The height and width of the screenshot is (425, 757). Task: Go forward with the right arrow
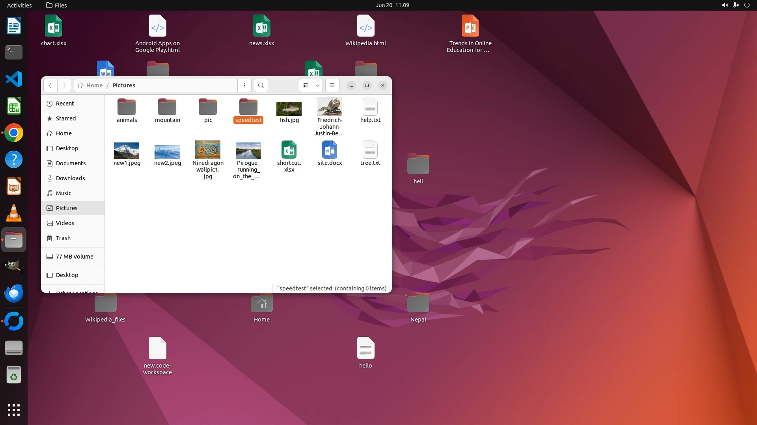tap(64, 85)
